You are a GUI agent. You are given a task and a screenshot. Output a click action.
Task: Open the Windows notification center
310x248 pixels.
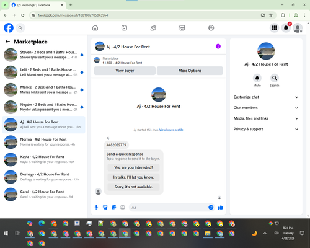302,233
